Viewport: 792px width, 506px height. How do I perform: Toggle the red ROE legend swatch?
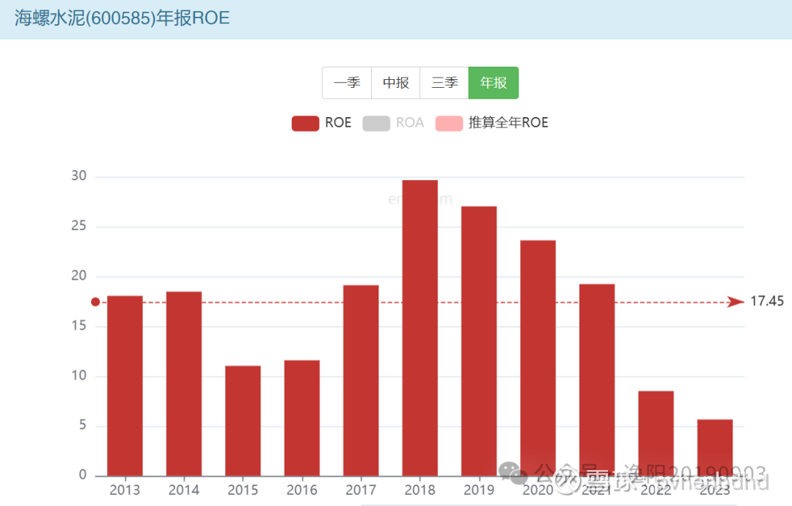306,123
